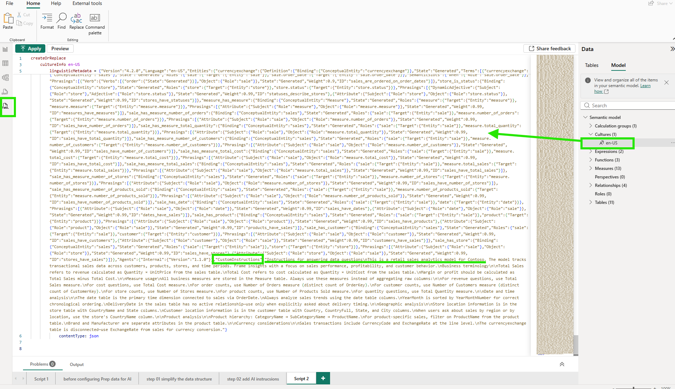
Task: Add a new script tab with plus
Action: pos(323,378)
